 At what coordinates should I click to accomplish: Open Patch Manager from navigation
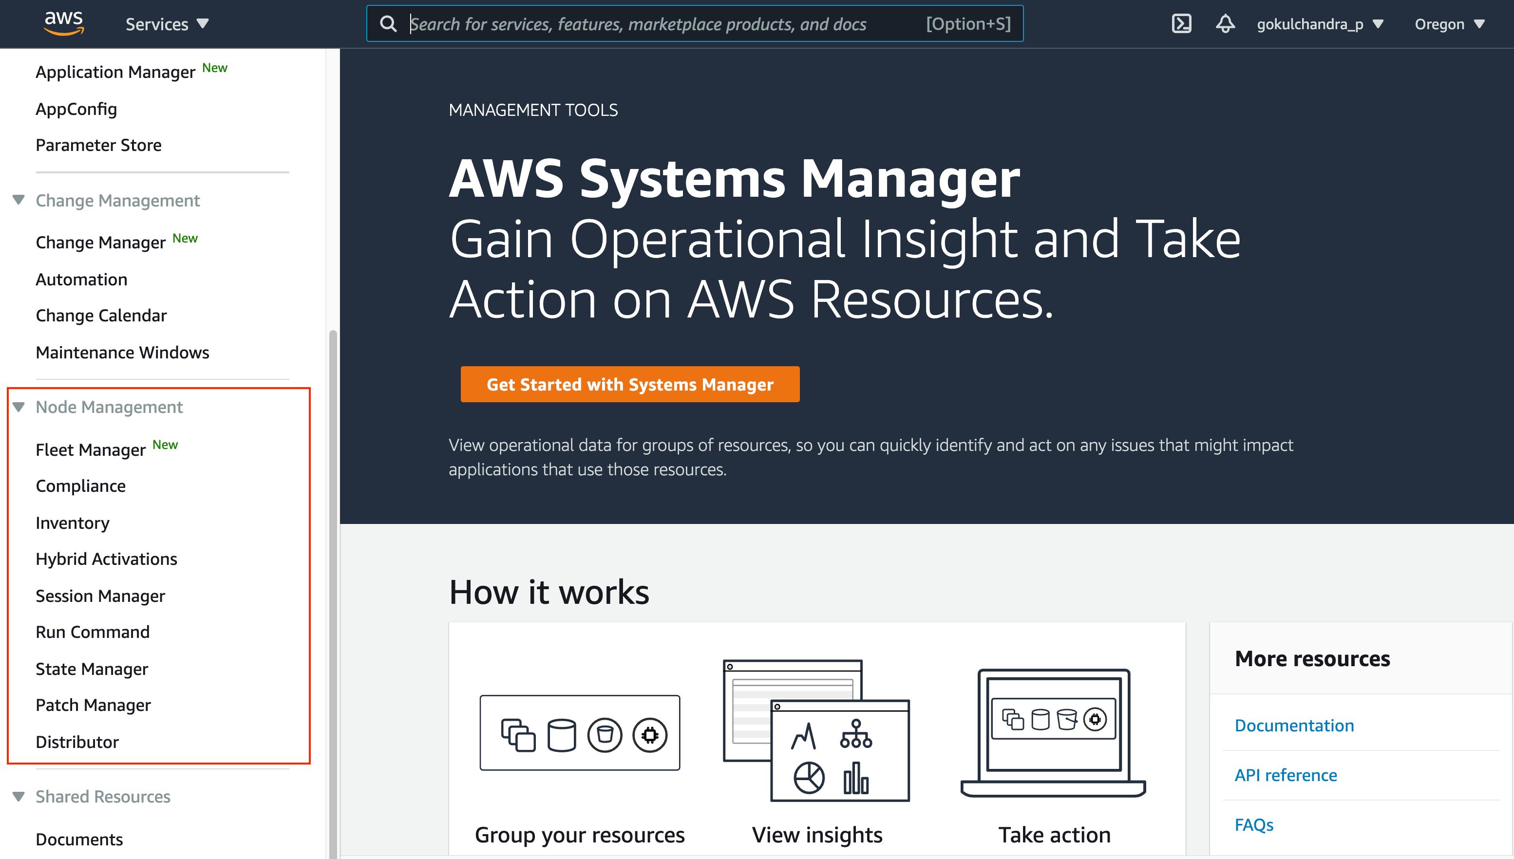point(93,705)
